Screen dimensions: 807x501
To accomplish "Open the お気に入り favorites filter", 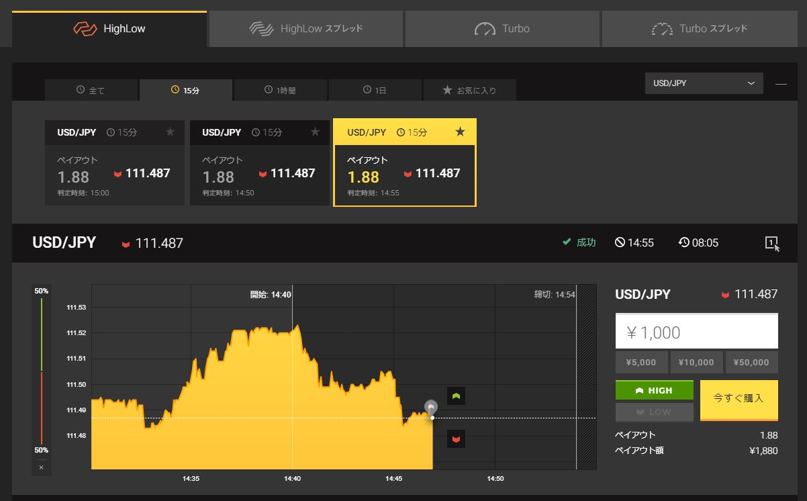I will [470, 90].
